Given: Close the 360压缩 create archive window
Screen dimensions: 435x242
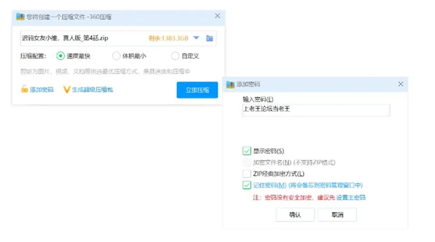Looking at the screenshot, I should point(217,16).
